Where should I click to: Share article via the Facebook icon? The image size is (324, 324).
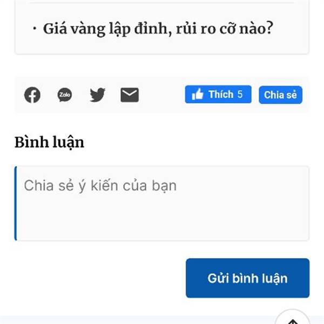[32, 95]
